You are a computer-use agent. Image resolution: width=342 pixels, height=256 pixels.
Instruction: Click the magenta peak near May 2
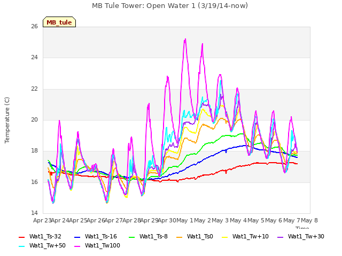click(203, 44)
